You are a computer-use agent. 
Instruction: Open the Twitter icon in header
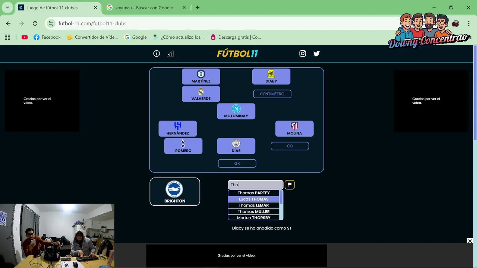click(x=316, y=54)
